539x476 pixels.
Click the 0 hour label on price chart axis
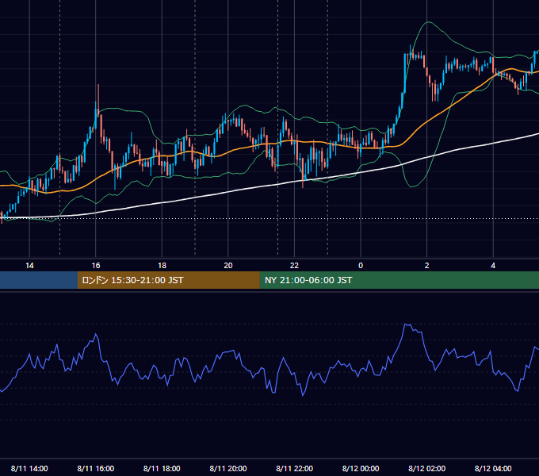pyautogui.click(x=361, y=266)
